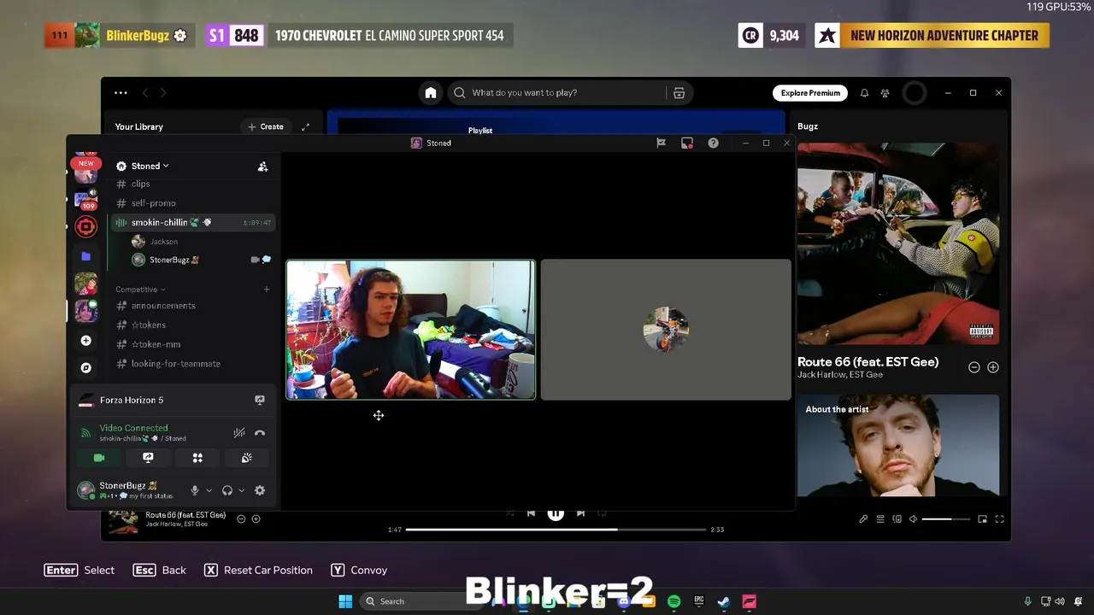
Task: Click webcam video tile
Action: (411, 330)
